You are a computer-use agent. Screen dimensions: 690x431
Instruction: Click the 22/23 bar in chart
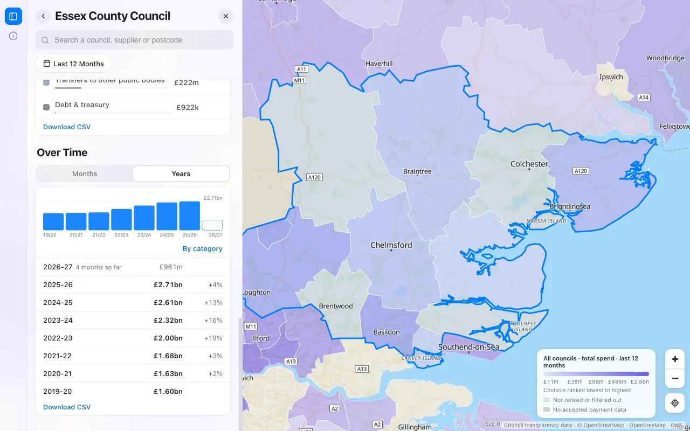pyautogui.click(x=121, y=219)
